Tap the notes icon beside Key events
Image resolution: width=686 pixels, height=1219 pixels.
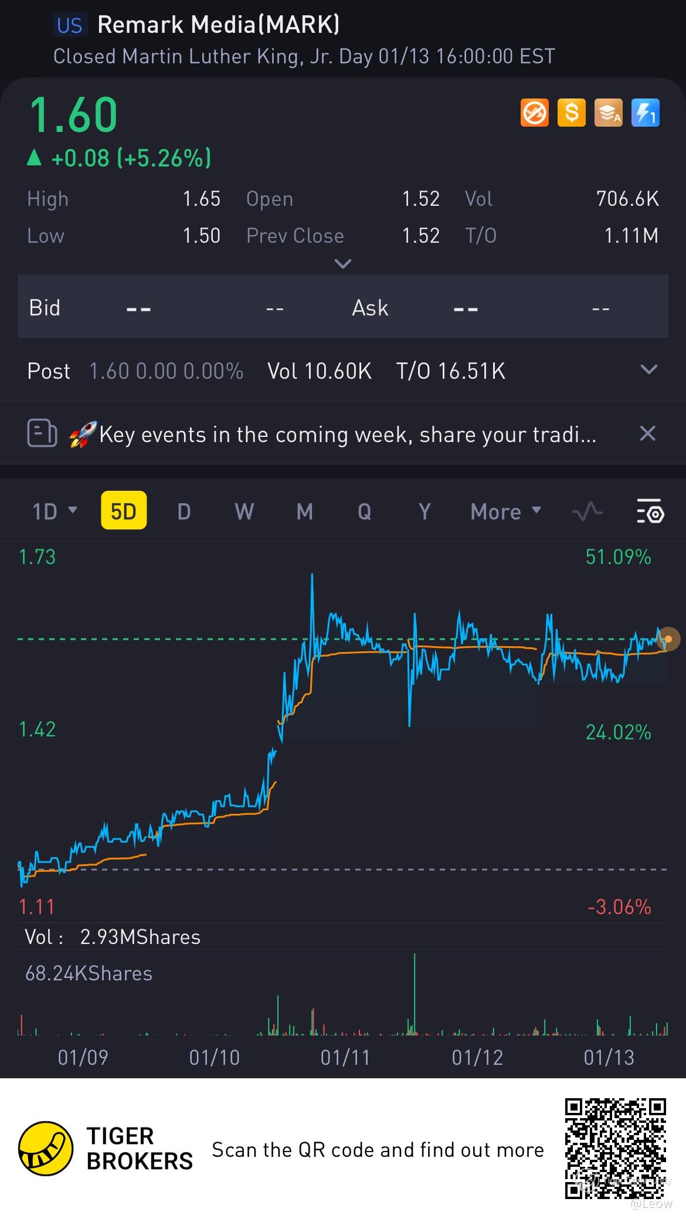coord(42,434)
